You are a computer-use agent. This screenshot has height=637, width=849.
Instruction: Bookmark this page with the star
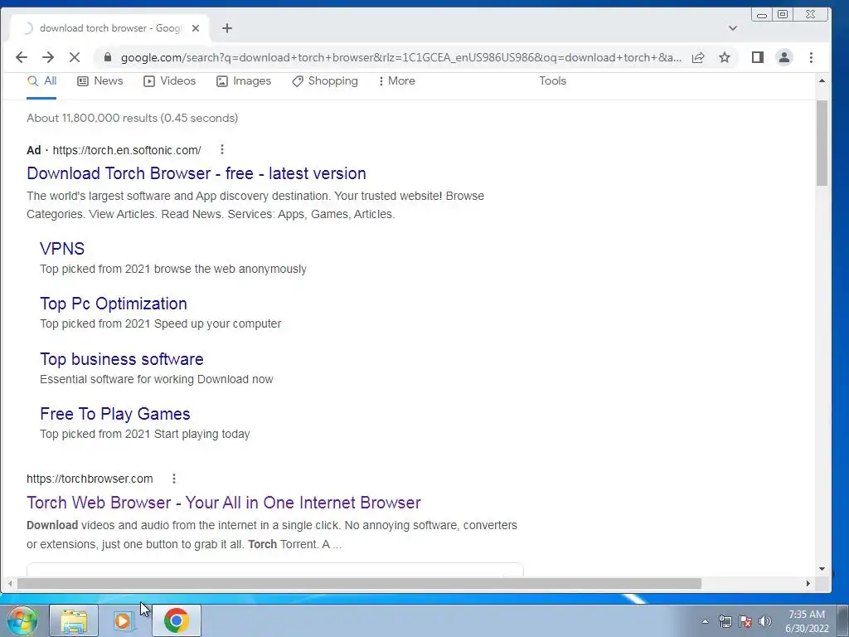coord(725,57)
